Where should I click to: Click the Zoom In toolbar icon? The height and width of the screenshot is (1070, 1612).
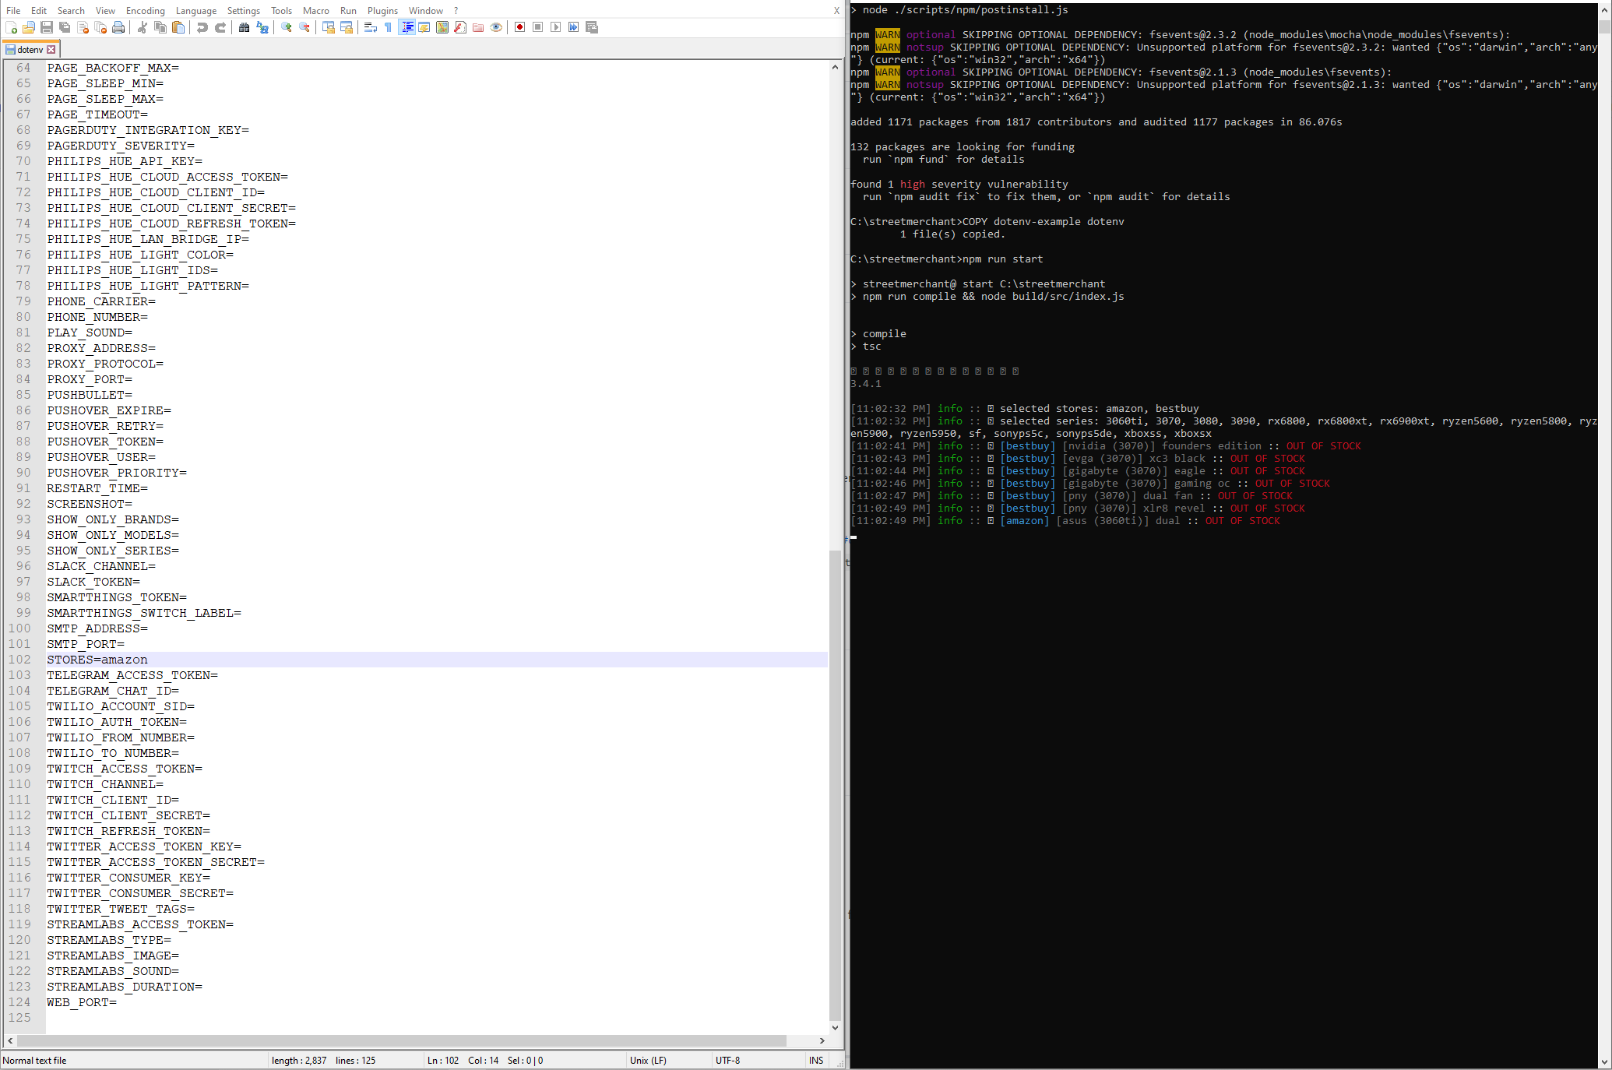[287, 27]
